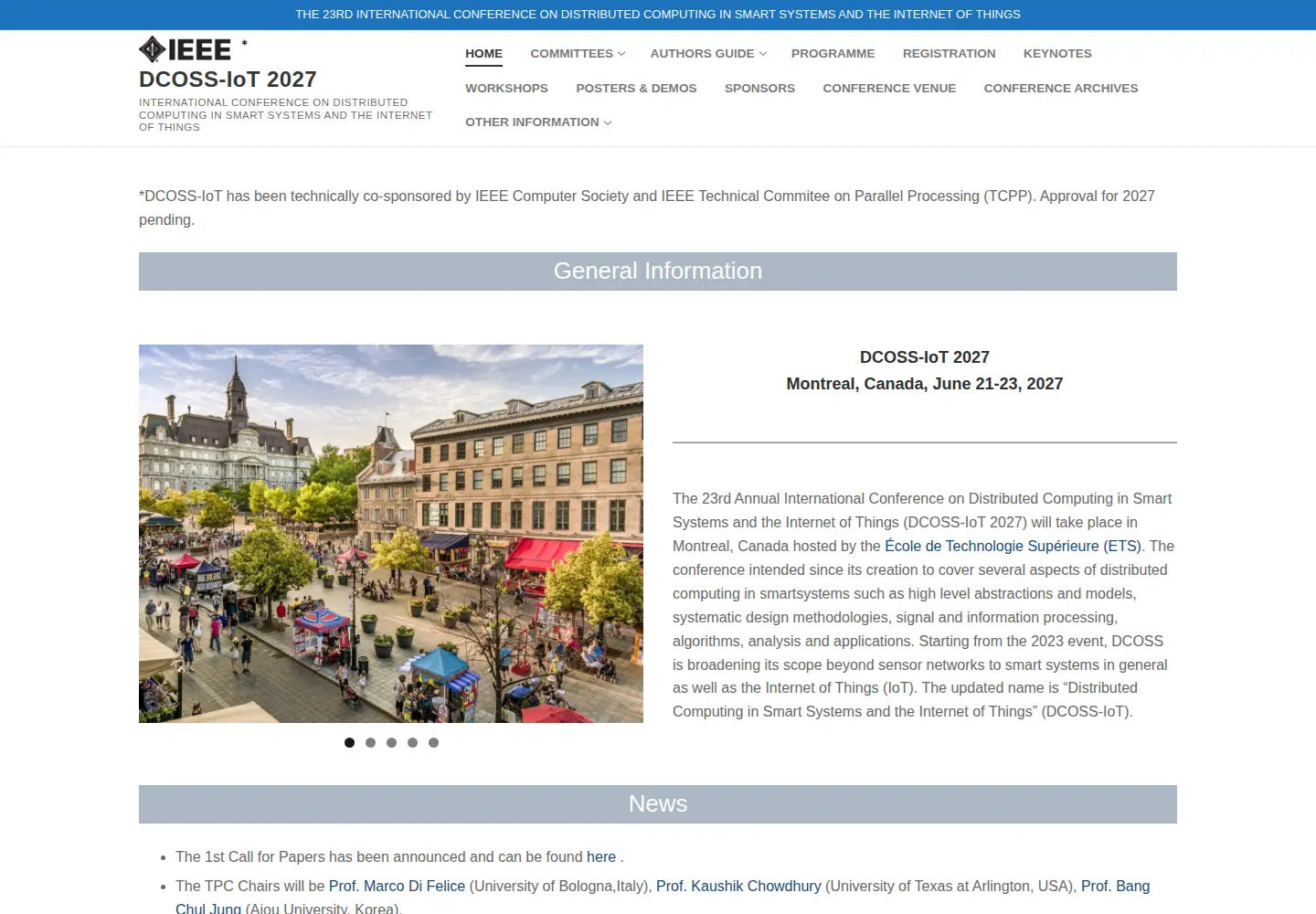Viewport: 1316px width, 914px height.
Task: Open the Sponsors page
Action: [x=759, y=88]
